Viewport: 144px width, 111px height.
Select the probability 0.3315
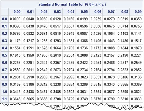pos(96,84)
